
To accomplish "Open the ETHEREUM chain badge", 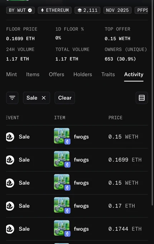I will (55, 10).
